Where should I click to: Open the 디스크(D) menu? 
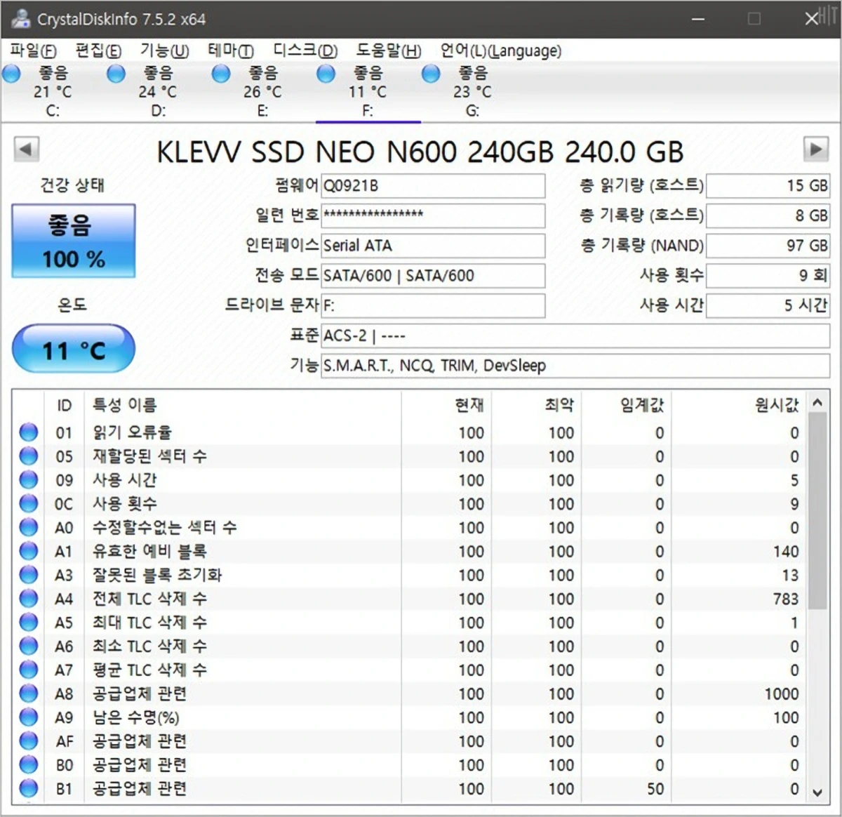pos(305,51)
